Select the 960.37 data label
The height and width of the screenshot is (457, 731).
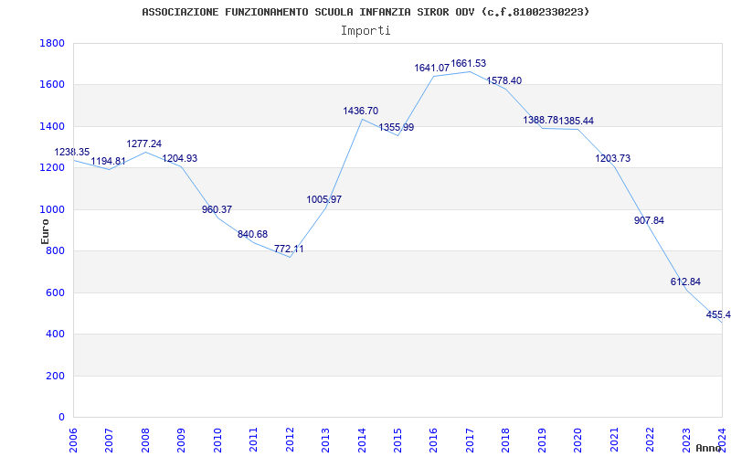tap(217, 209)
